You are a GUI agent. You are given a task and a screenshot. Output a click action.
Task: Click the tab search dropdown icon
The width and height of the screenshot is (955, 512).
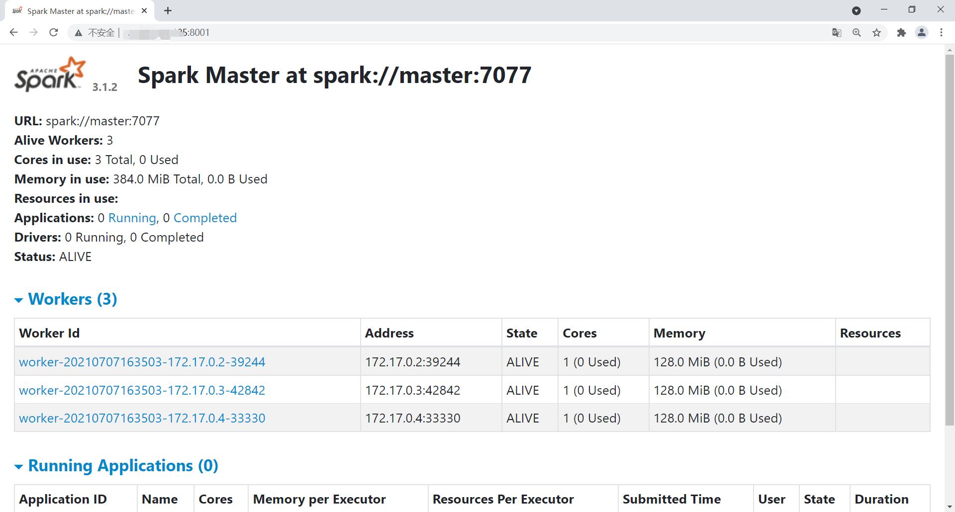coord(857,10)
